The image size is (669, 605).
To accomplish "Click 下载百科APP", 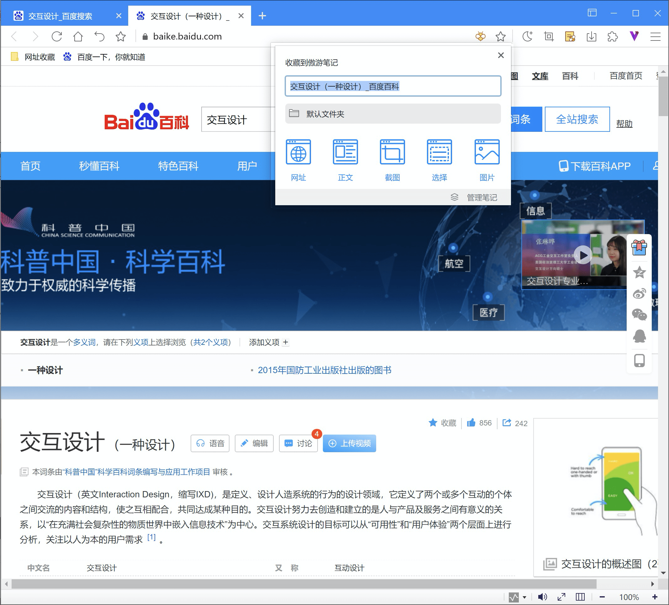I will 595,166.
